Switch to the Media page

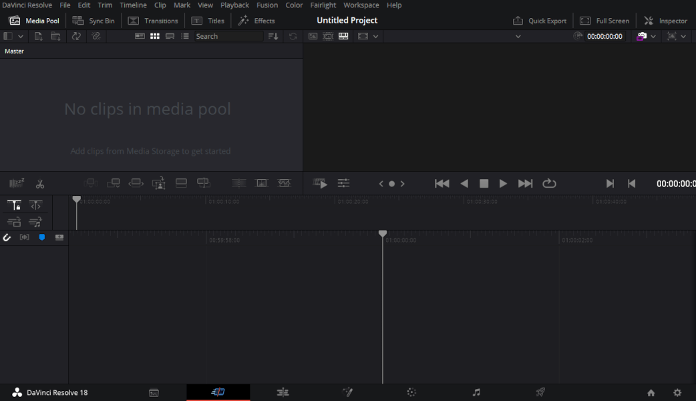pos(154,392)
